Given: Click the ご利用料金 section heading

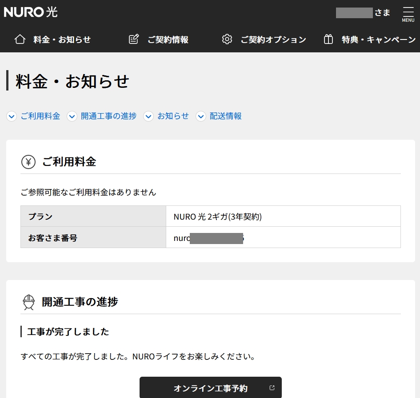Looking at the screenshot, I should coord(69,162).
